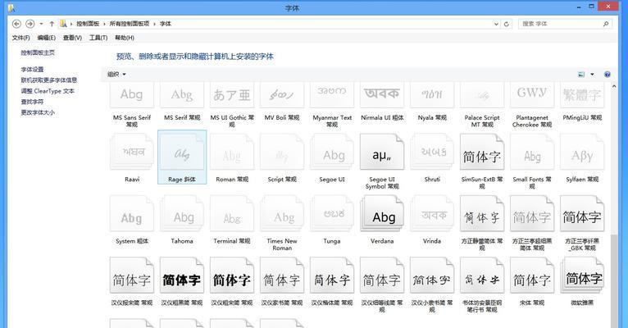Select the 汉仪粗黑简 font icon

tap(182, 276)
